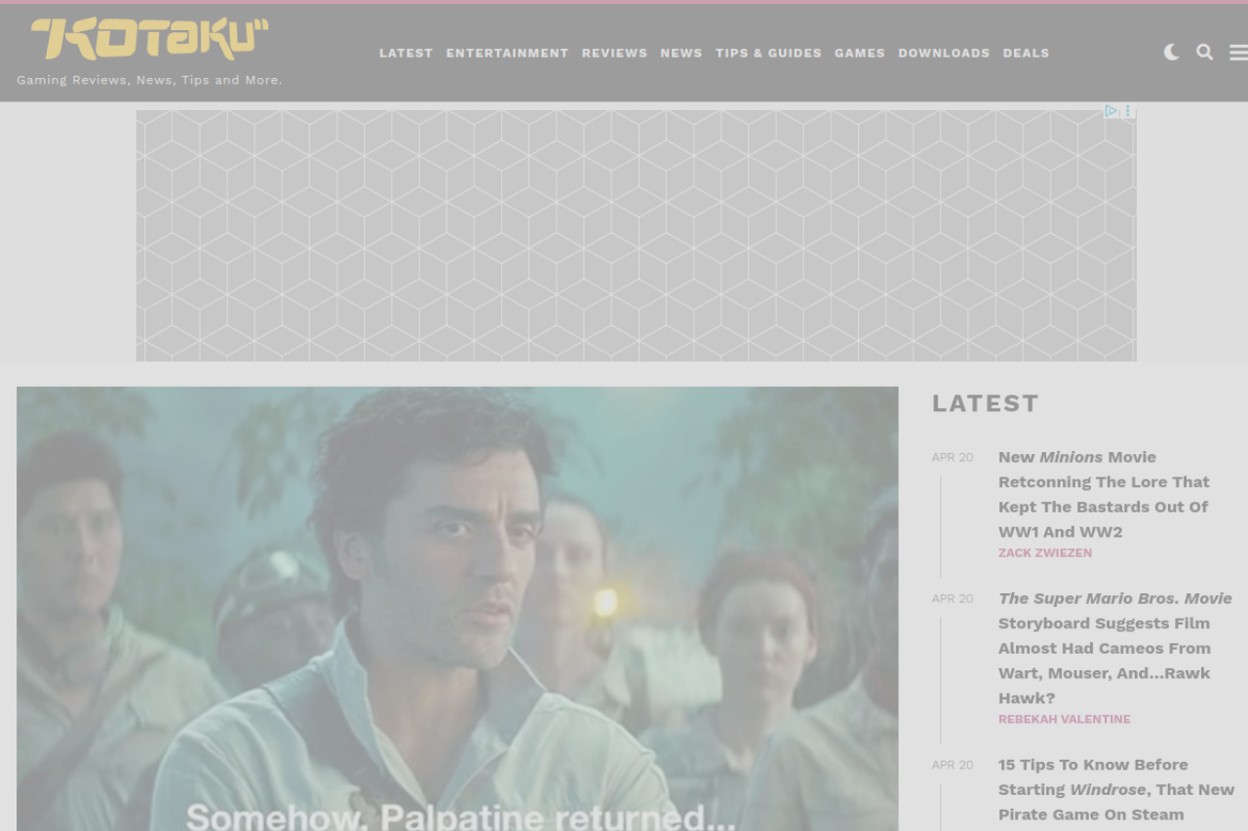1248x831 pixels.
Task: Select Downloads in the top navigation
Action: (x=944, y=53)
